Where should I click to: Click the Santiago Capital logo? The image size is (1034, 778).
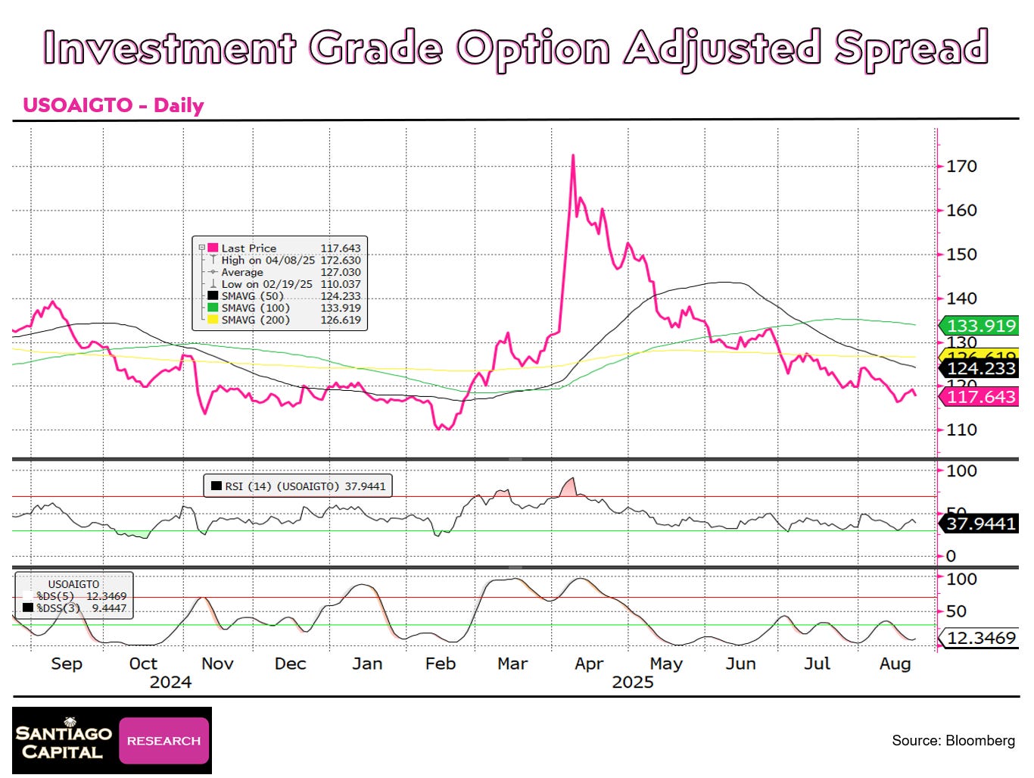(x=64, y=739)
